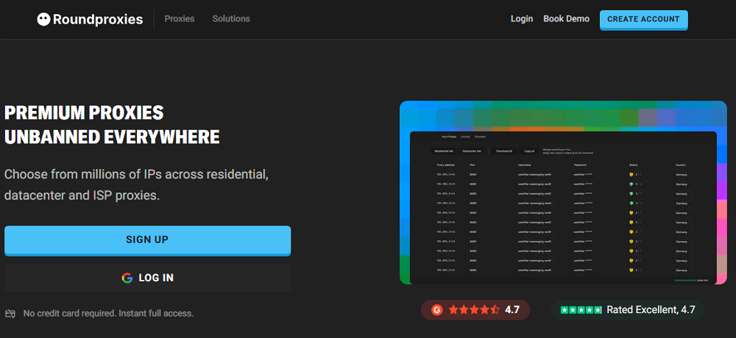Screen dimensions: 736x338
Task: Click the red G2 logo icon
Action: click(436, 310)
